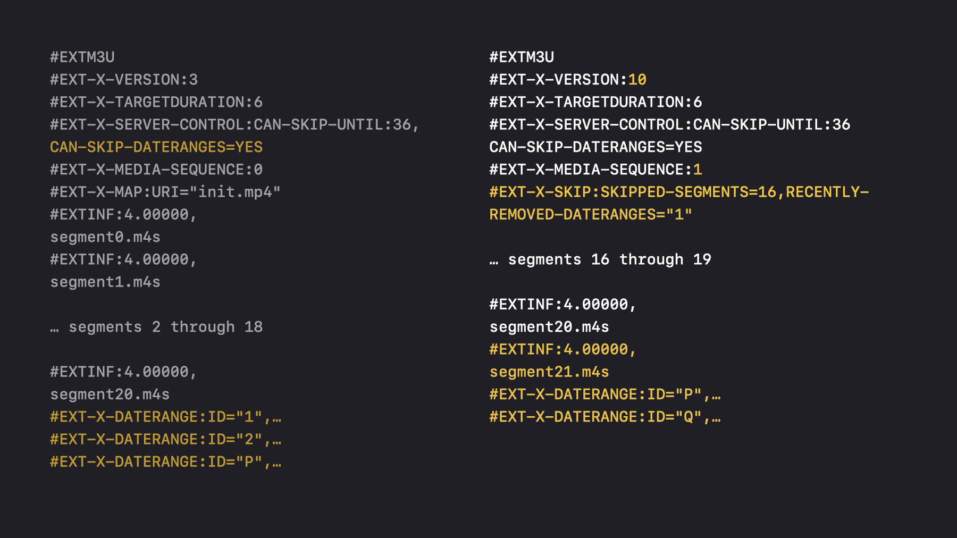
Task: Click the "segments 16 through 19" placeholder
Action: 600,259
